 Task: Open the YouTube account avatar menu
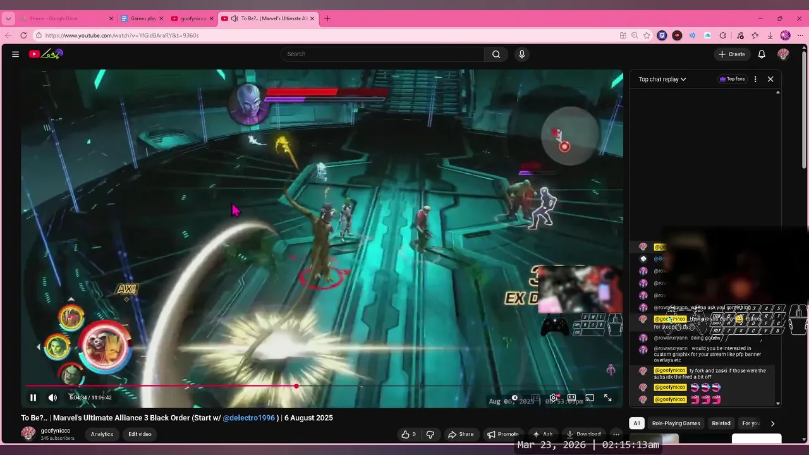point(783,54)
